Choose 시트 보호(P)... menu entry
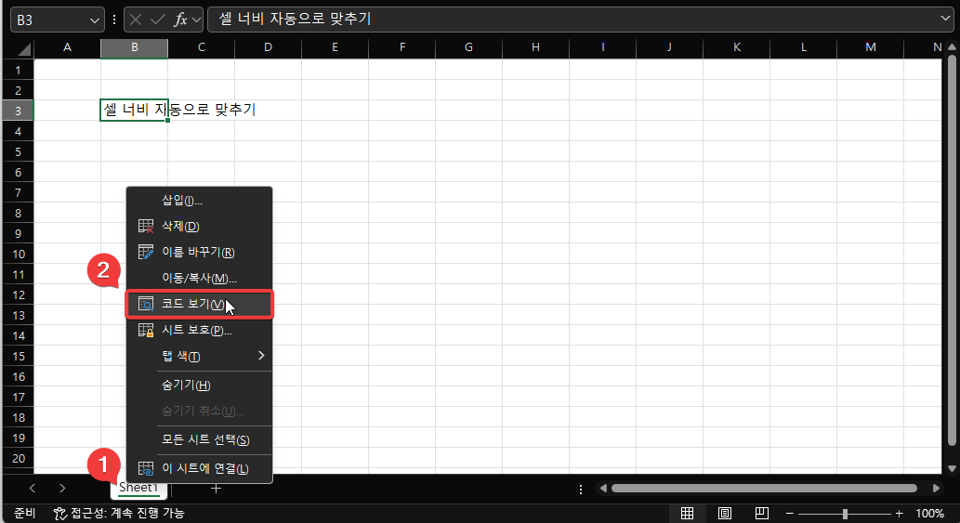The width and height of the screenshot is (960, 523). coord(199,331)
